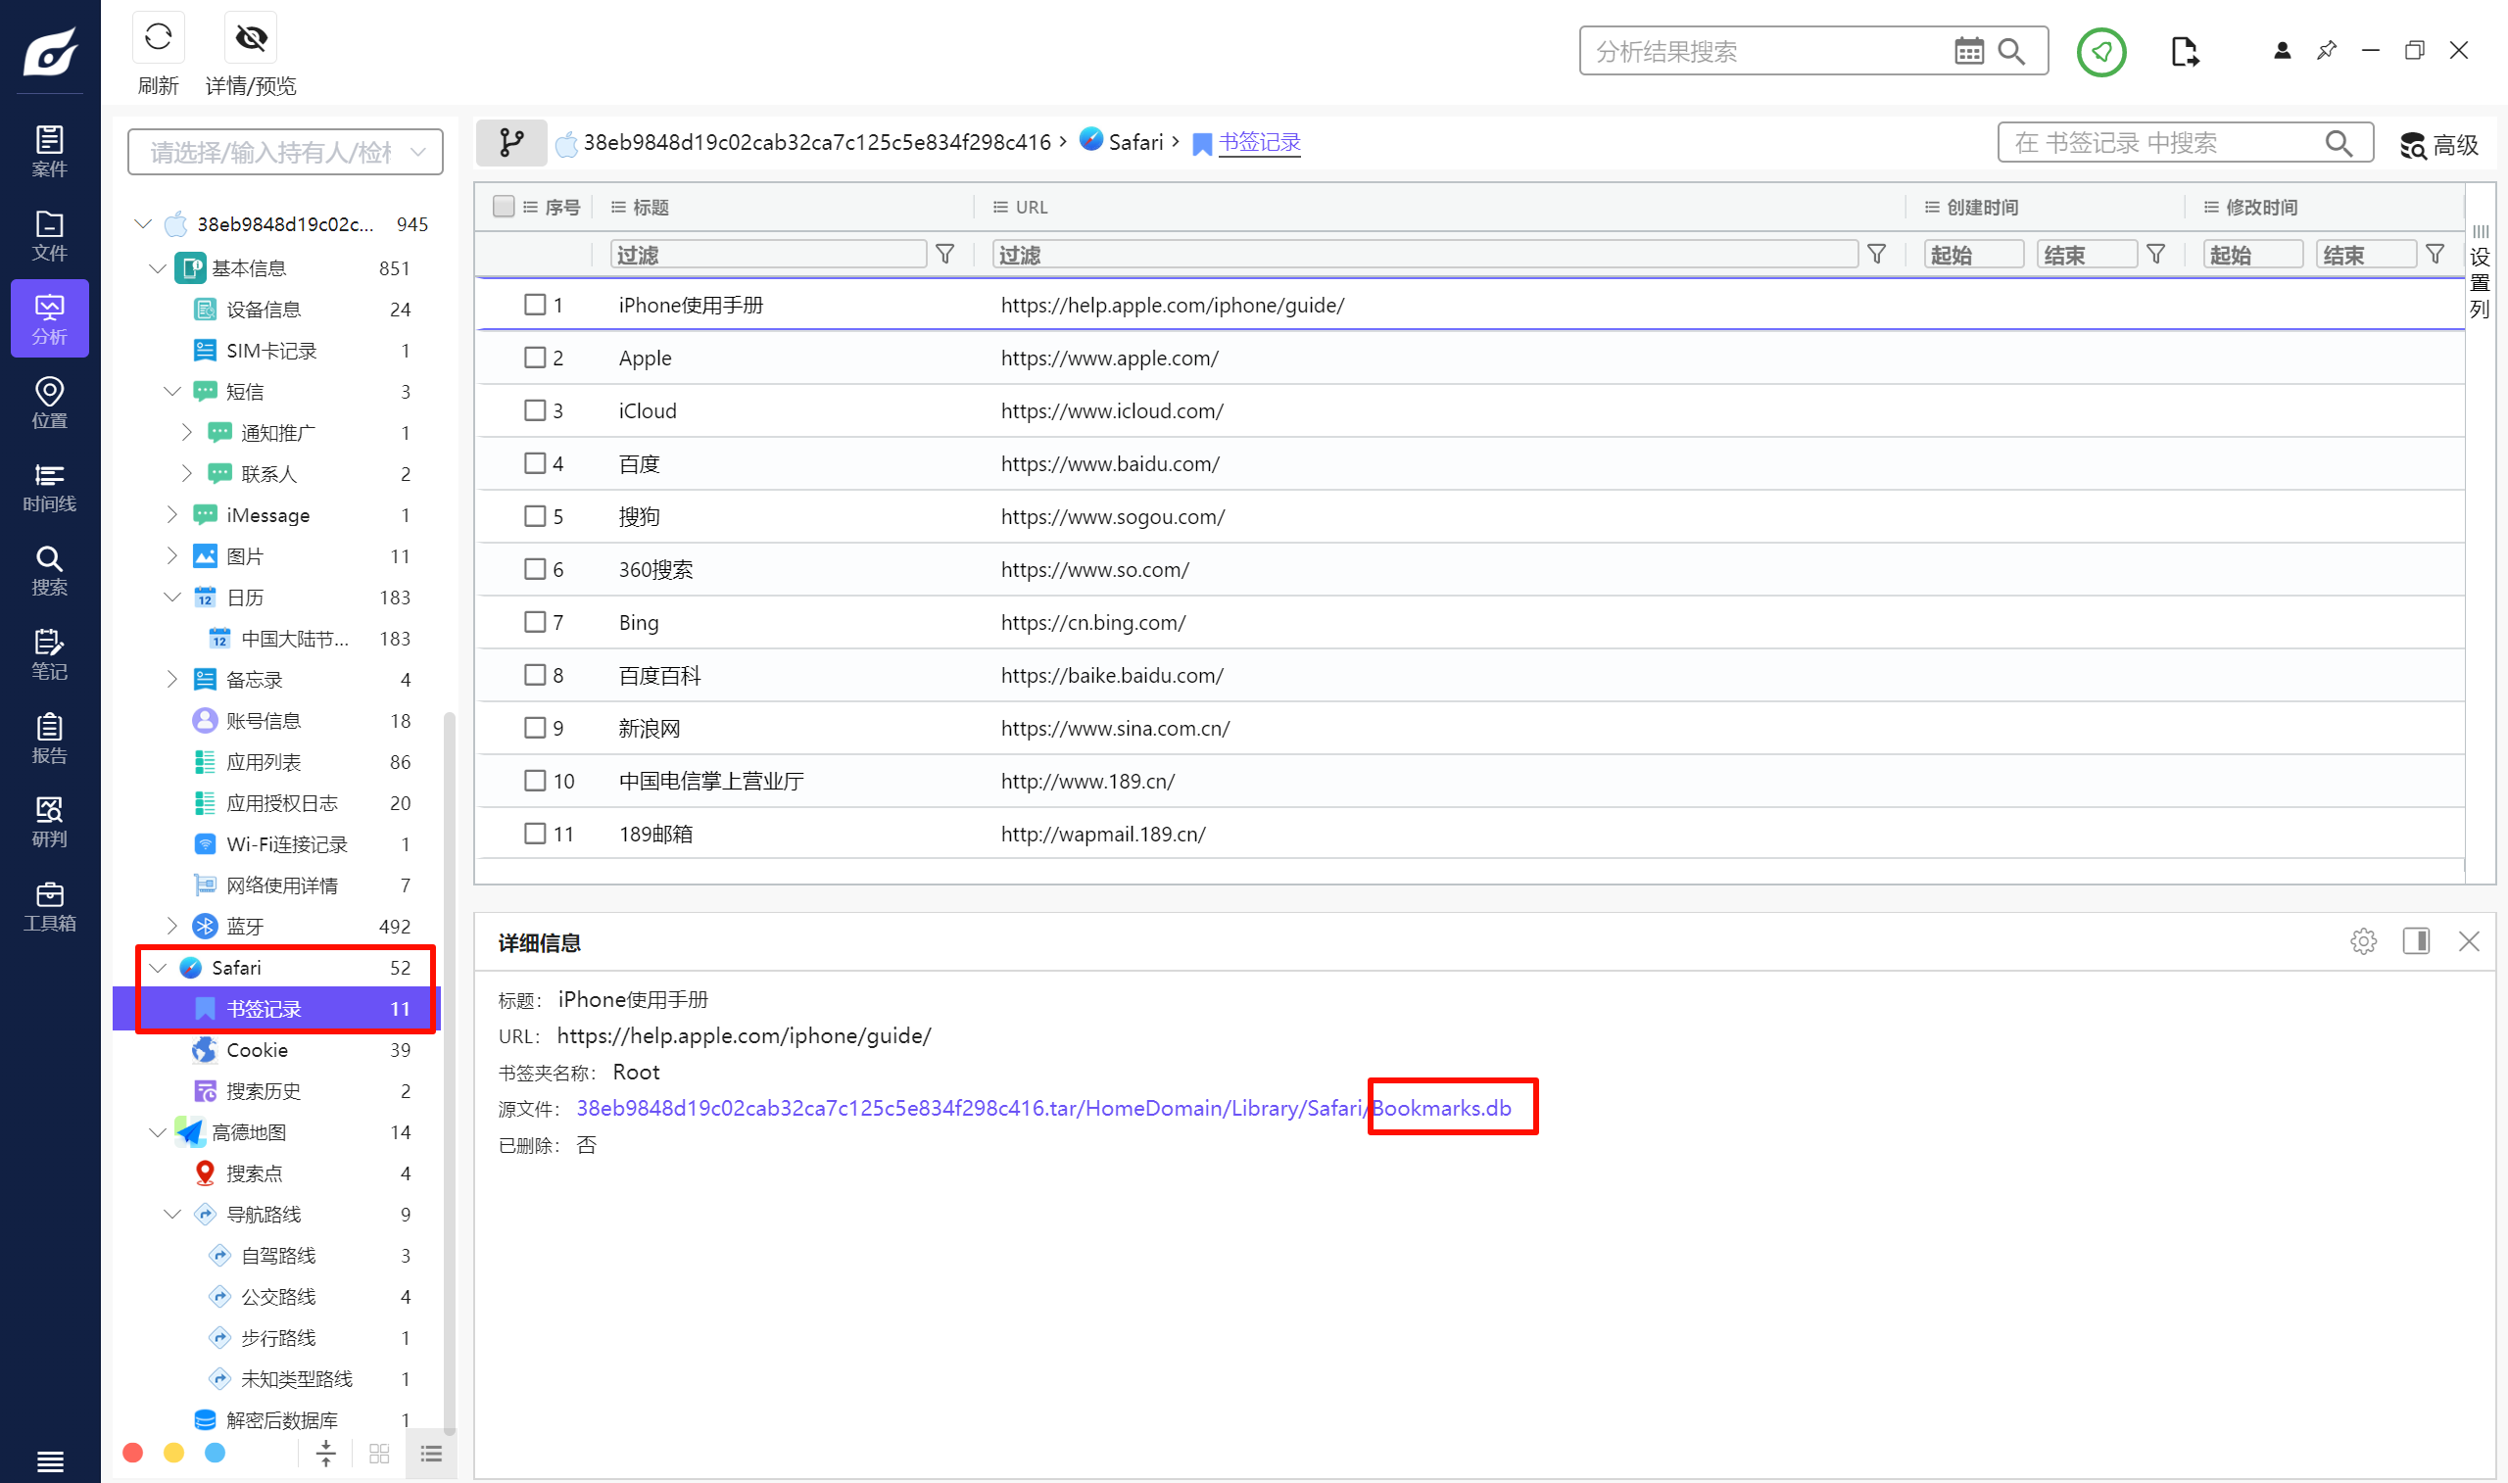This screenshot has width=2508, height=1483.
Task: Collapse the 38eb9848d19c02c... device node
Action: coord(143,224)
